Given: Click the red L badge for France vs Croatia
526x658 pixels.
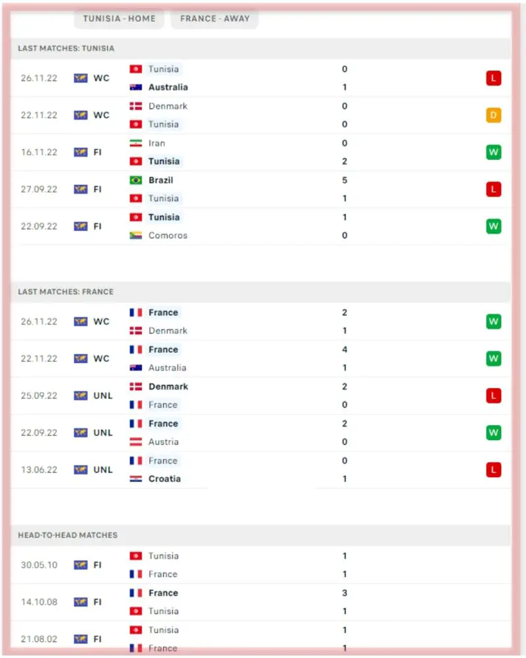Looking at the screenshot, I should pyautogui.click(x=493, y=470).
